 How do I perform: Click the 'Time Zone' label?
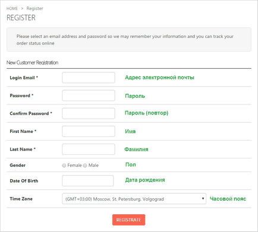tap(21, 199)
